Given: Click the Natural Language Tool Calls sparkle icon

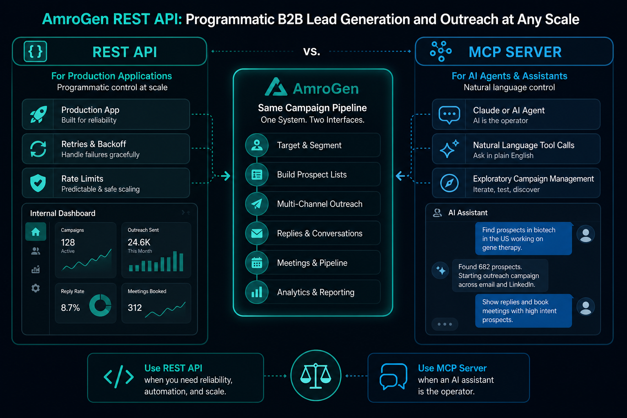Looking at the screenshot, I should point(449,149).
